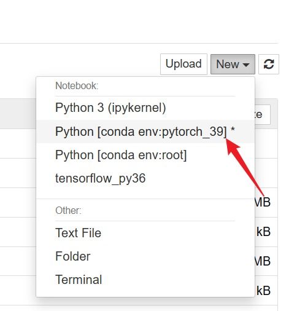Create a Python 3 (ipykernel) notebook
Viewport: 305px width, 311px height.
point(145,108)
